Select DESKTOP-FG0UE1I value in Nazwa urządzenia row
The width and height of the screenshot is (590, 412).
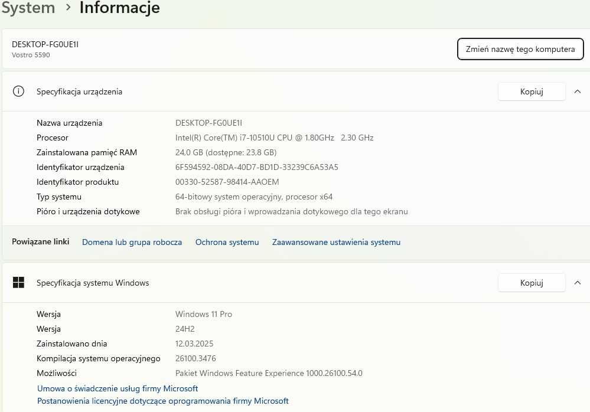[x=208, y=123]
